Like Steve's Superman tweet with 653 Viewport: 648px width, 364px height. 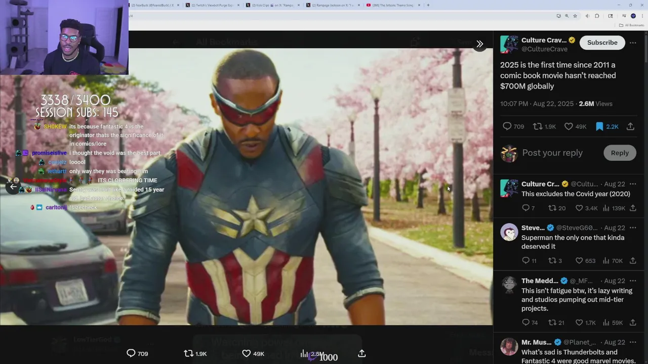[585, 261]
